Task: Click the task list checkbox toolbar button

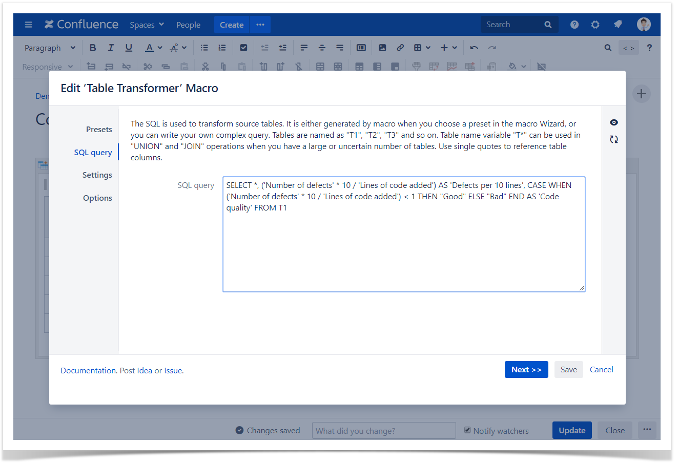Action: (x=243, y=48)
